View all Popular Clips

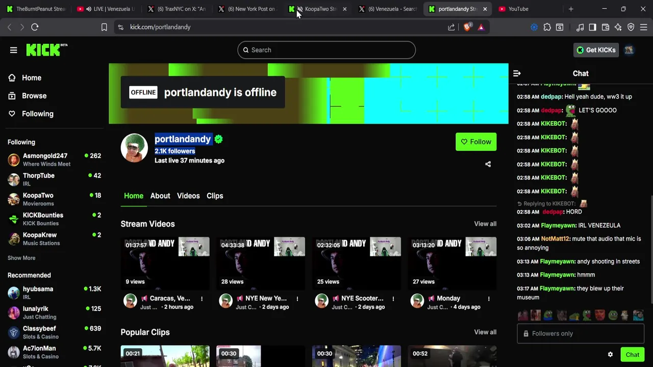point(485,332)
